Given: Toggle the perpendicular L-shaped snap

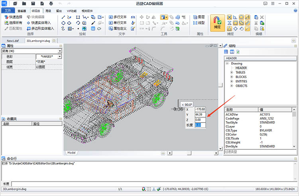Looking at the screenshot, I should pos(236,18).
